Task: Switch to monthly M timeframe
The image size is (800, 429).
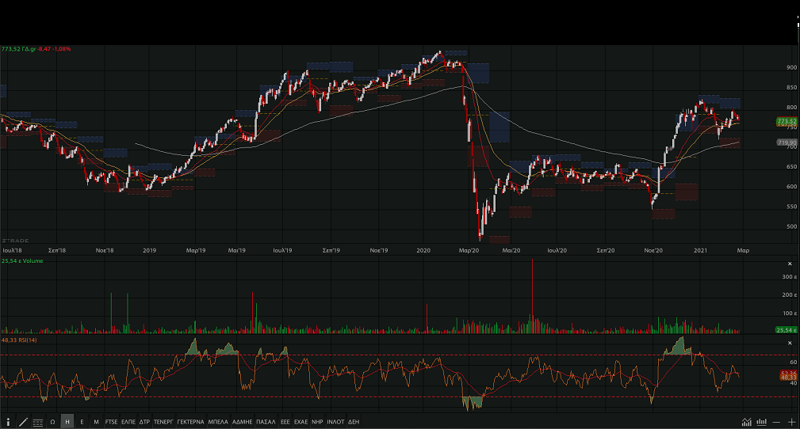Action: click(x=96, y=422)
